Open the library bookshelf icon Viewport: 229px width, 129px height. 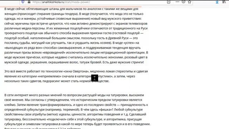pyautogui.click(x=224, y=2)
